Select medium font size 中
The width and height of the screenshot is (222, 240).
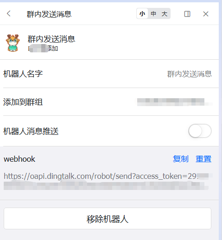pyautogui.click(x=153, y=14)
